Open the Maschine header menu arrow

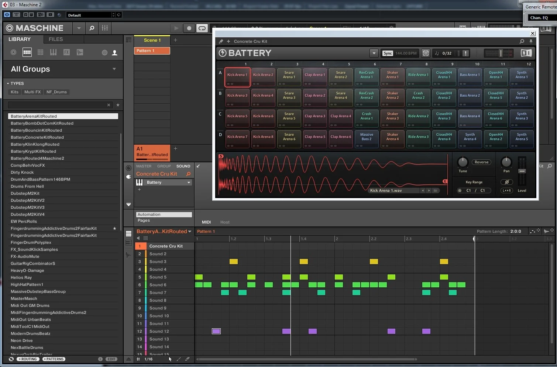click(79, 28)
